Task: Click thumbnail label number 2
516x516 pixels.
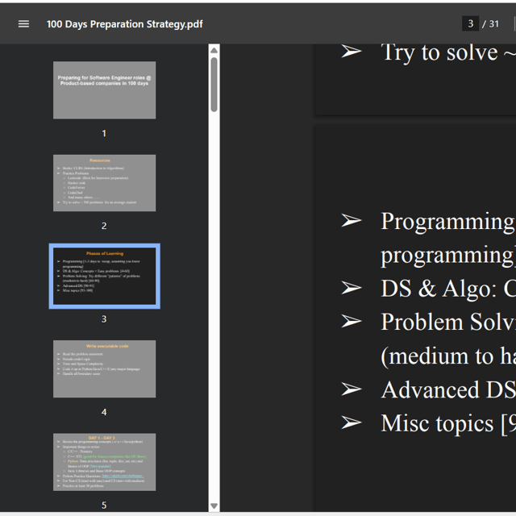Action: (x=104, y=226)
